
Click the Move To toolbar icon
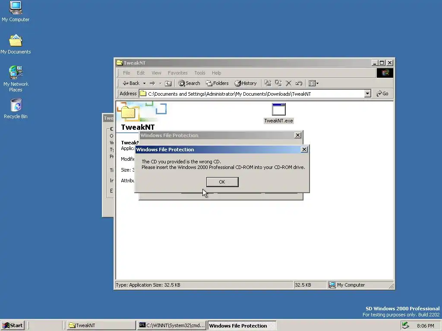click(x=268, y=83)
